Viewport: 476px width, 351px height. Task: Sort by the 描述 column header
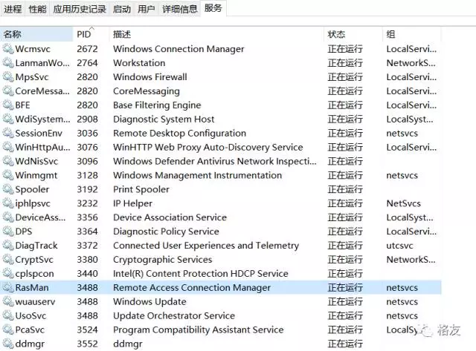click(216, 34)
